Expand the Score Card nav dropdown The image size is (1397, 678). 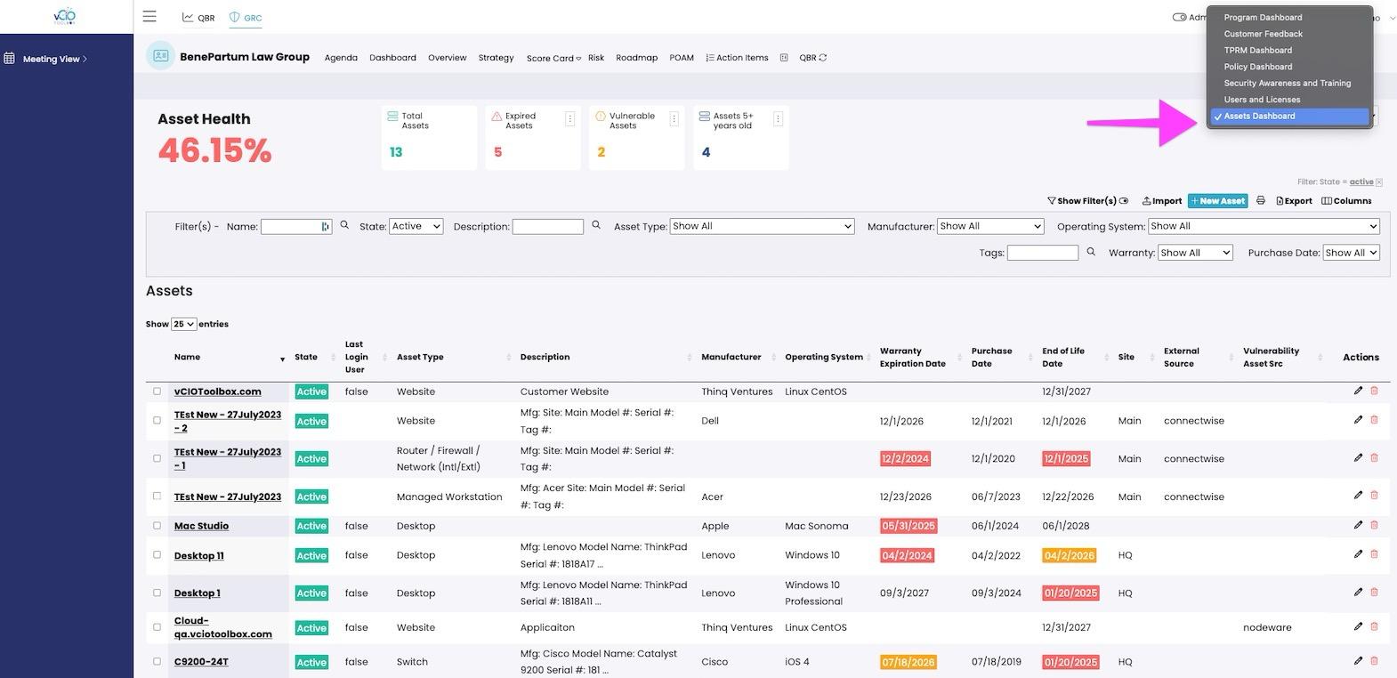[x=553, y=58]
